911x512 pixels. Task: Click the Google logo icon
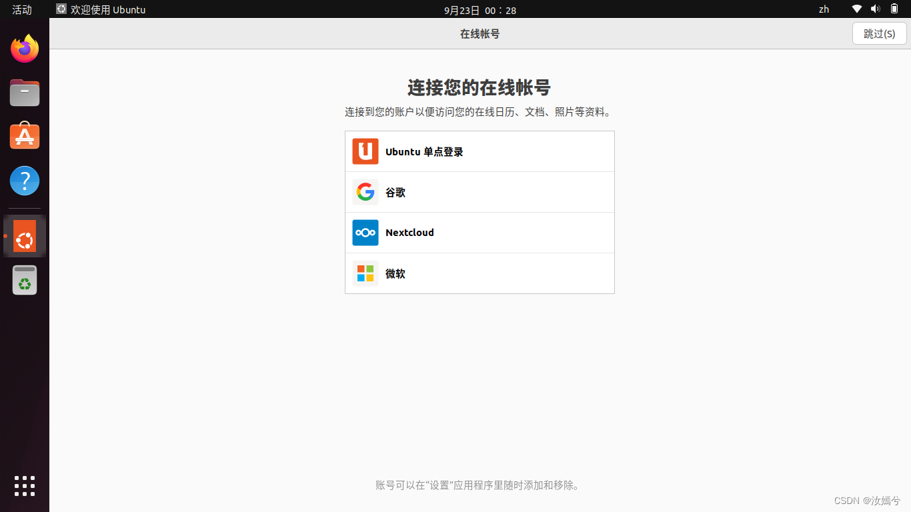pos(365,192)
